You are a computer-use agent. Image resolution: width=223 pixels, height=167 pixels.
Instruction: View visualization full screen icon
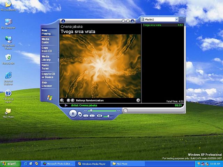[x=138, y=100]
